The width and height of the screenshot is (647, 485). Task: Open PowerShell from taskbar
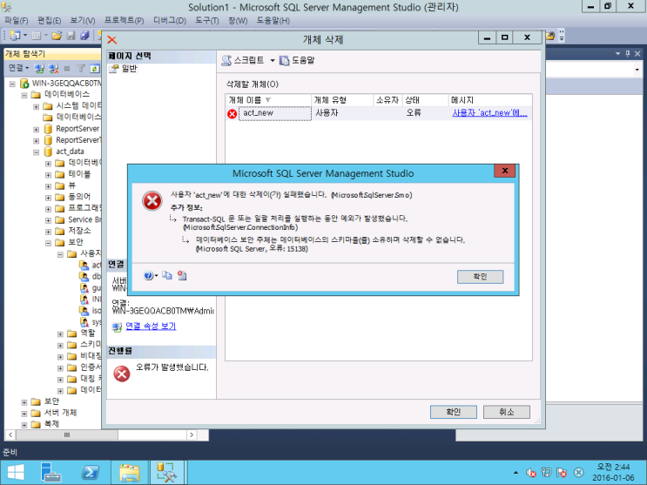click(90, 473)
